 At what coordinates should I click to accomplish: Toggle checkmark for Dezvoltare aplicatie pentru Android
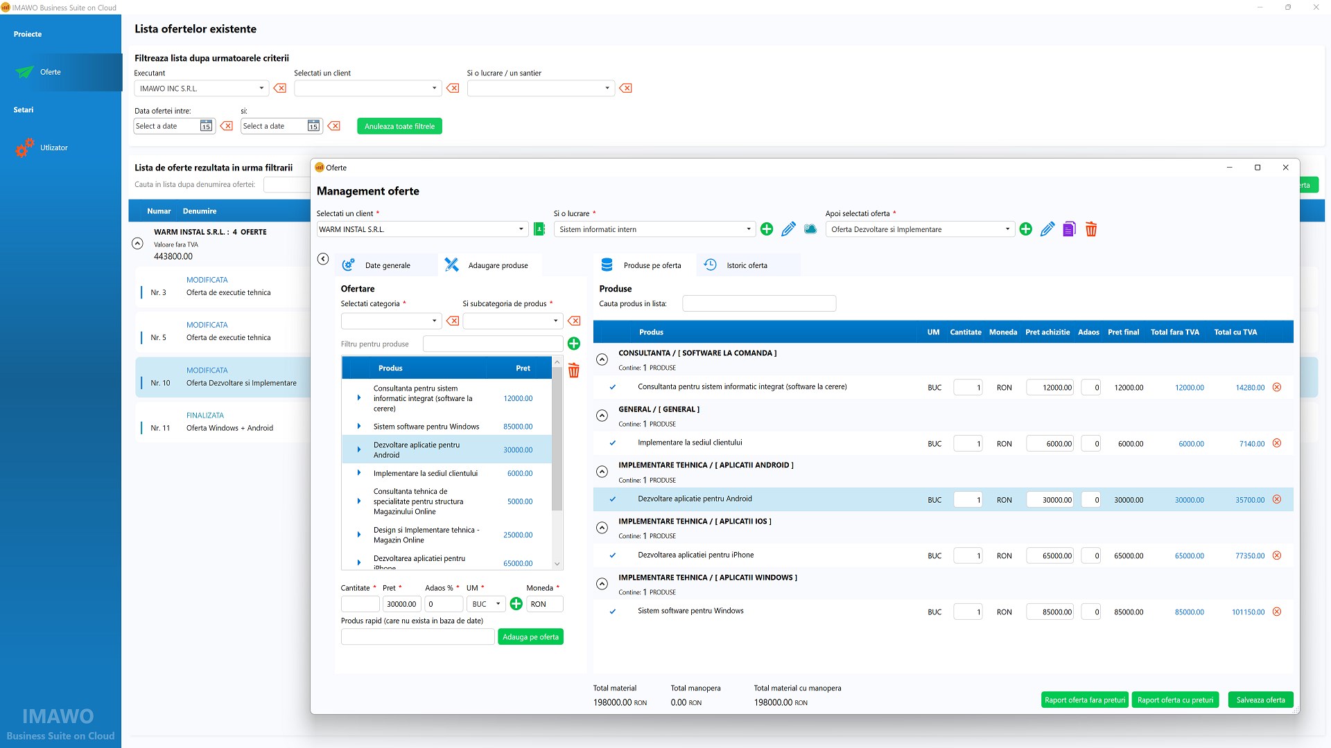613,499
